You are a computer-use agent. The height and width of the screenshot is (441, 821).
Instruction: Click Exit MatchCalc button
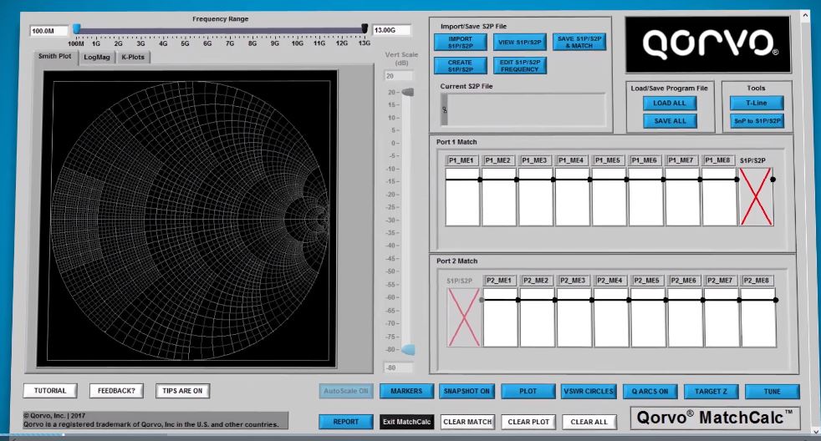(x=407, y=422)
